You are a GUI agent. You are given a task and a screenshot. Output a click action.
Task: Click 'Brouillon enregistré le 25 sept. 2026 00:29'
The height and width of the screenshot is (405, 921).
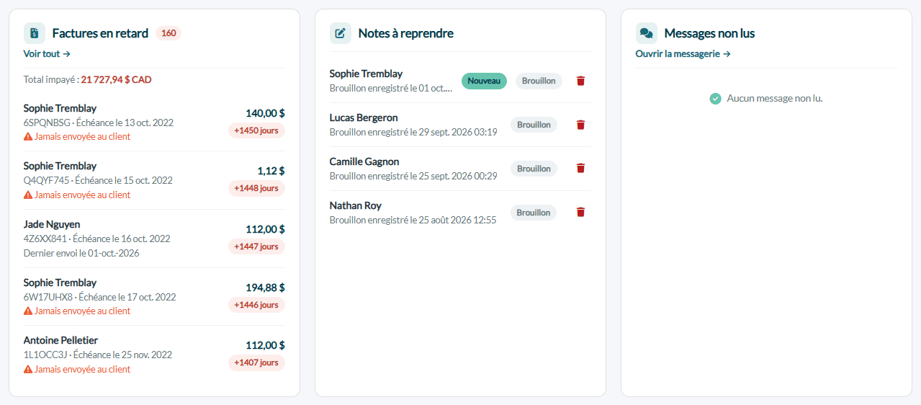(x=413, y=177)
